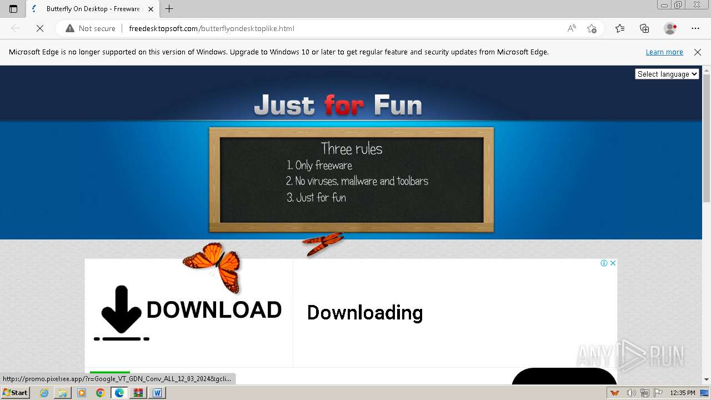This screenshot has width=711, height=400.
Task: Close the advertisement with X
Action: tap(613, 263)
